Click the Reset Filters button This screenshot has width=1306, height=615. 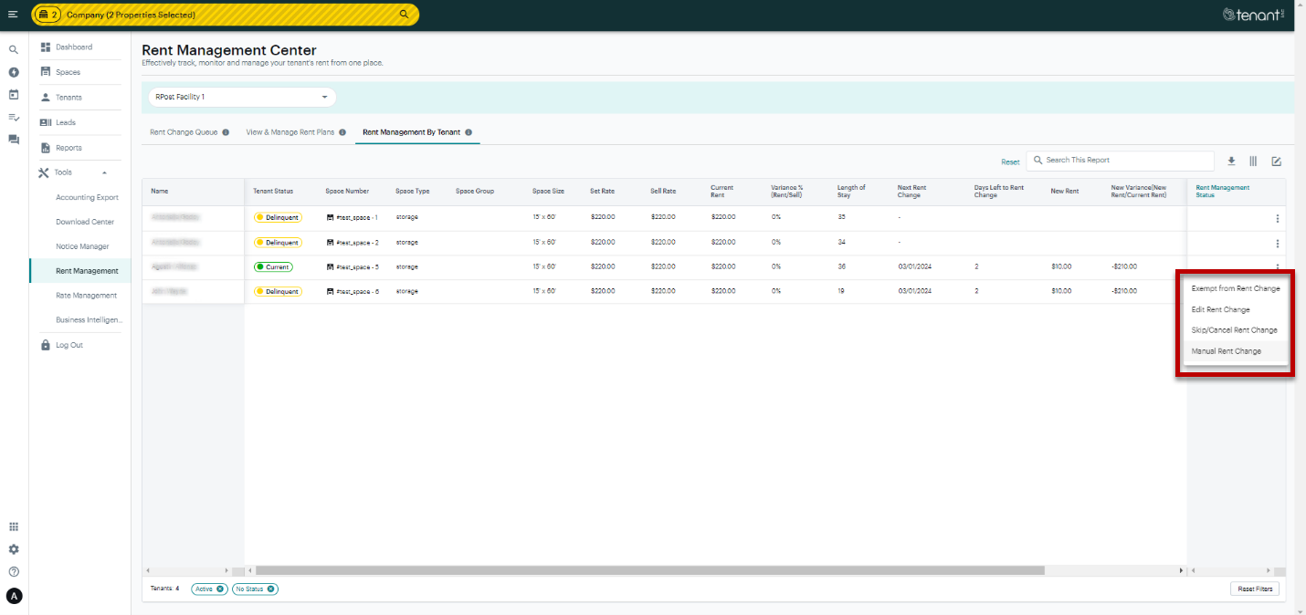pyautogui.click(x=1255, y=589)
